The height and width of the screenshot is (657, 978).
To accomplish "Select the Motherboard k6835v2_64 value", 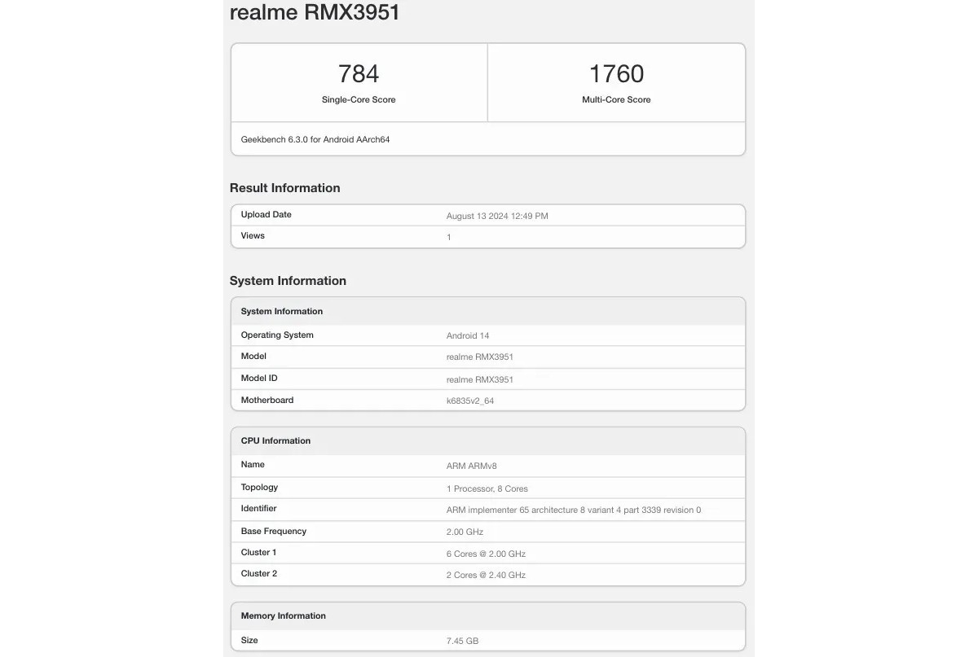I will point(471,400).
